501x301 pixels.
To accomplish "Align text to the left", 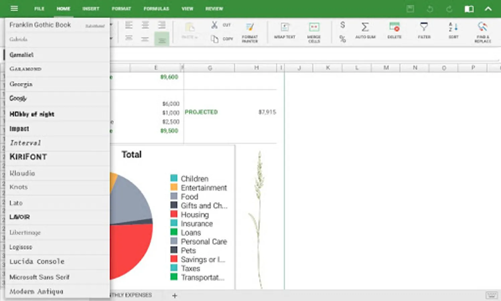I will tap(129, 25).
